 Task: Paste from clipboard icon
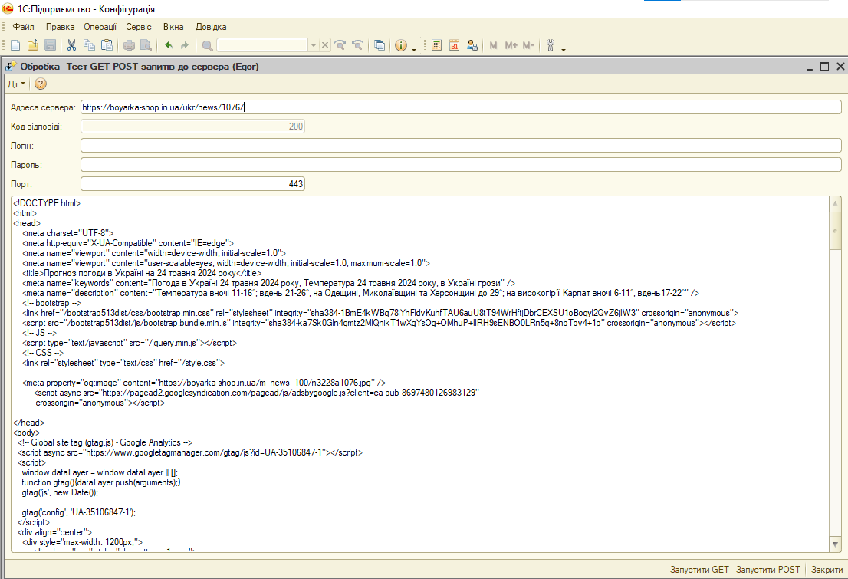[x=107, y=45]
